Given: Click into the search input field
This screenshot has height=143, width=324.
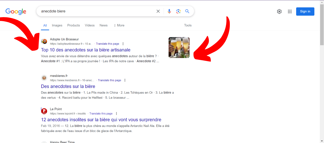Looking at the screenshot, I should (96, 11).
